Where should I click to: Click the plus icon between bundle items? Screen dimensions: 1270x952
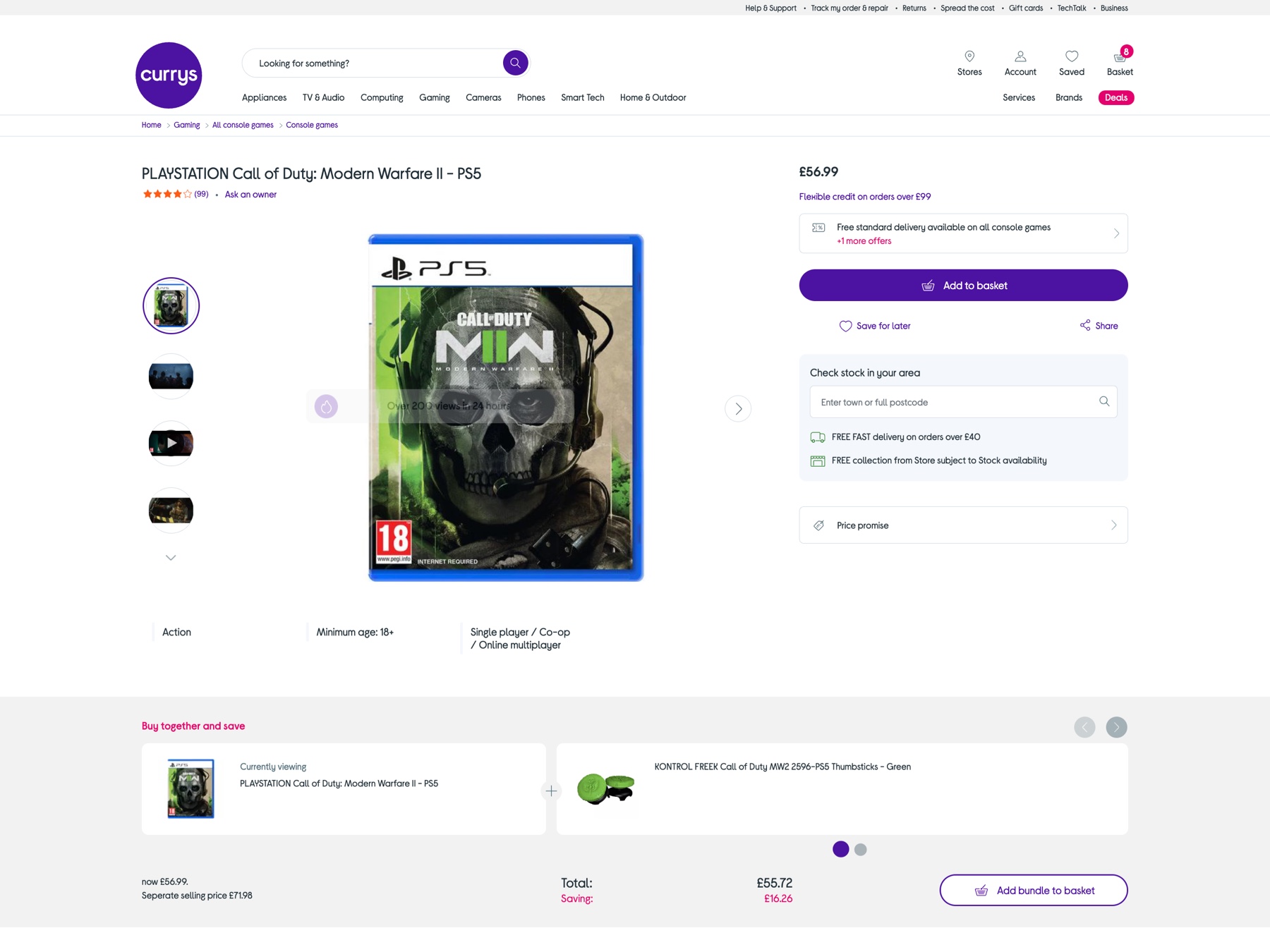point(551,791)
